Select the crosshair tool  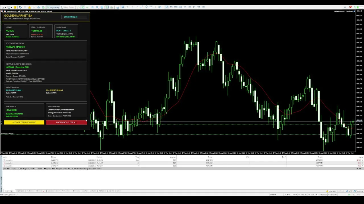tap(127, 7)
